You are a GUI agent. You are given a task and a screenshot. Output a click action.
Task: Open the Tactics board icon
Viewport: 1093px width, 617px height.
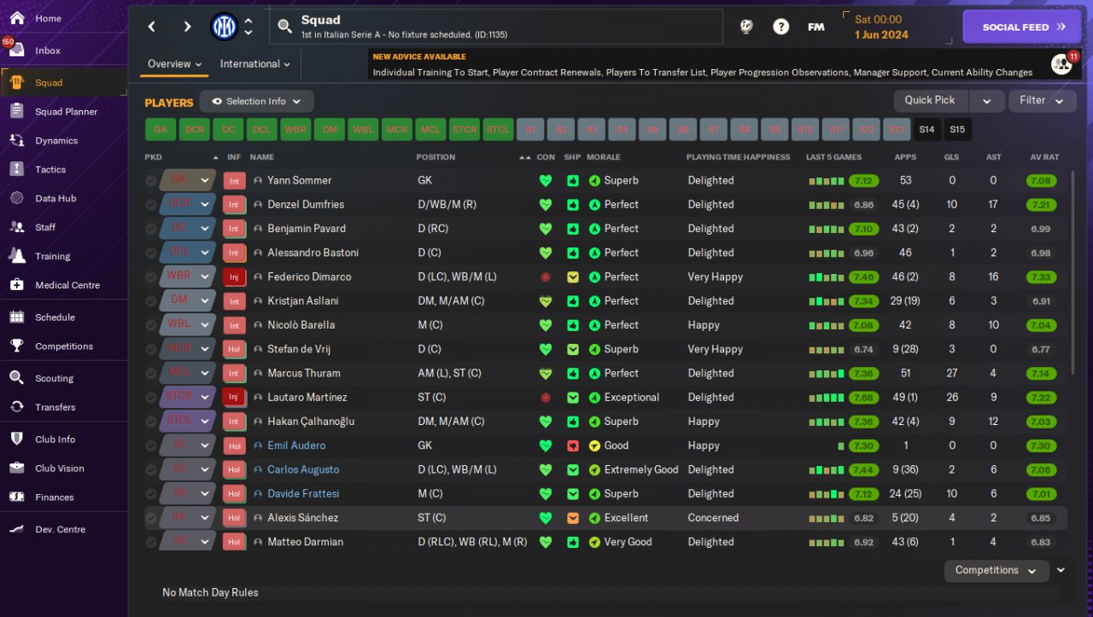(17, 170)
